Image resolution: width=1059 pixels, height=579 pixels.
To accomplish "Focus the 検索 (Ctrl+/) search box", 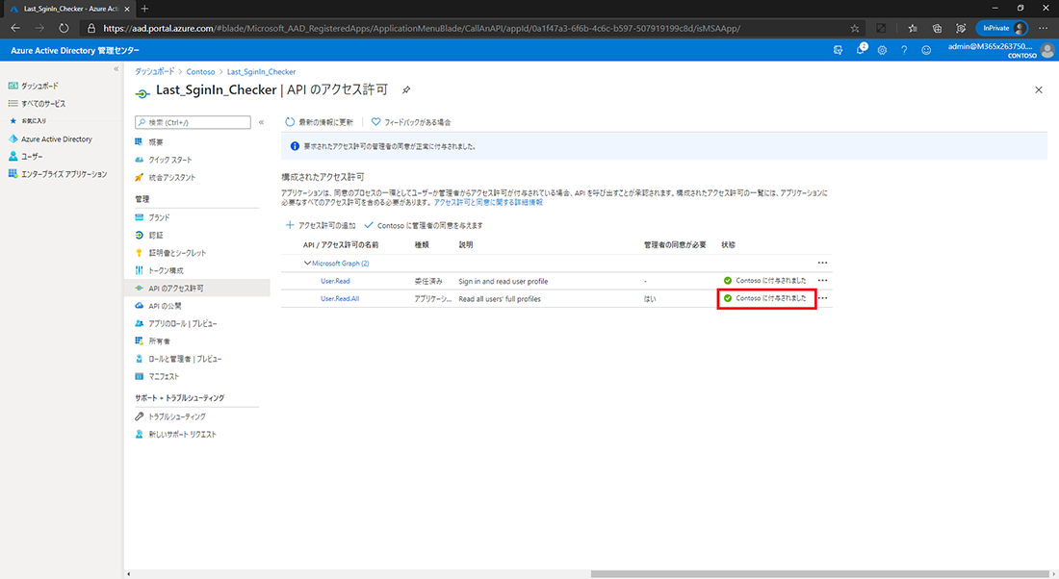I will tap(193, 122).
